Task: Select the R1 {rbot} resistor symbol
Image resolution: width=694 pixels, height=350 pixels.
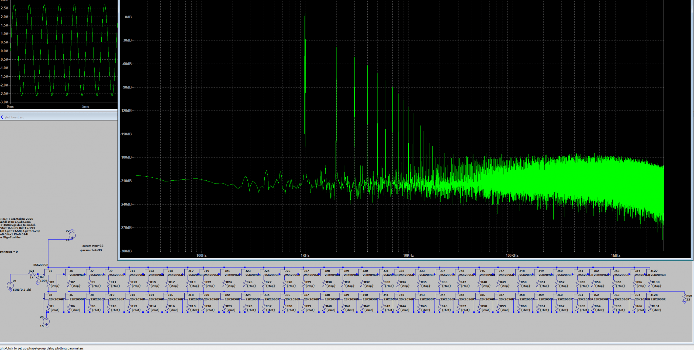Action: (48, 308)
